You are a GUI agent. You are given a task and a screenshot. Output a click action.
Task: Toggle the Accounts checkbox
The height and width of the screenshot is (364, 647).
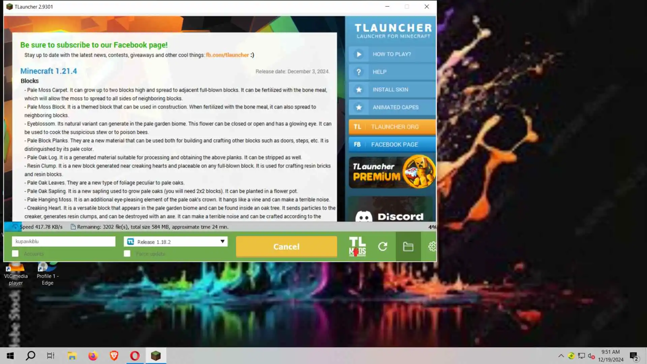pos(15,253)
